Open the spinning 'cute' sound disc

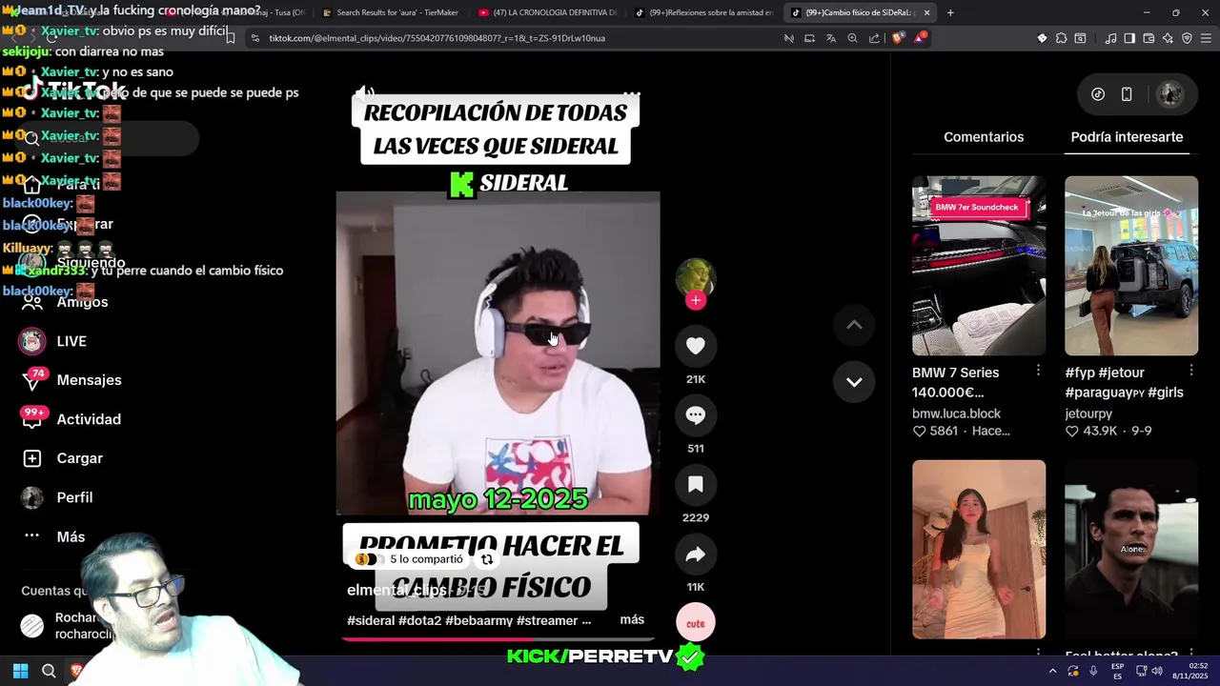696,623
